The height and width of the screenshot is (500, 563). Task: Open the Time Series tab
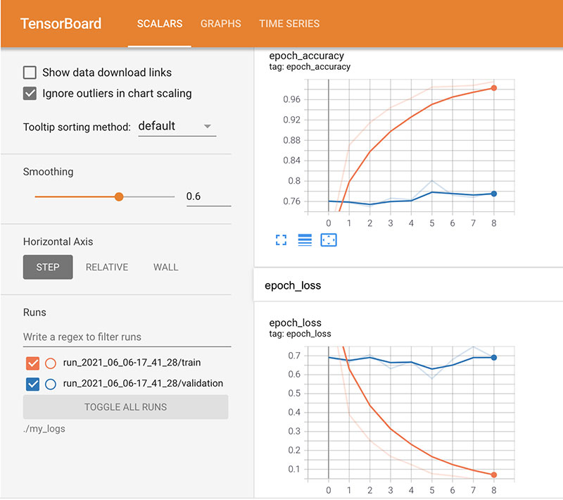click(289, 23)
